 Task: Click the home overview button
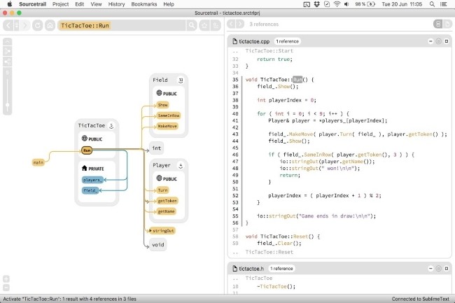[x=50, y=25]
